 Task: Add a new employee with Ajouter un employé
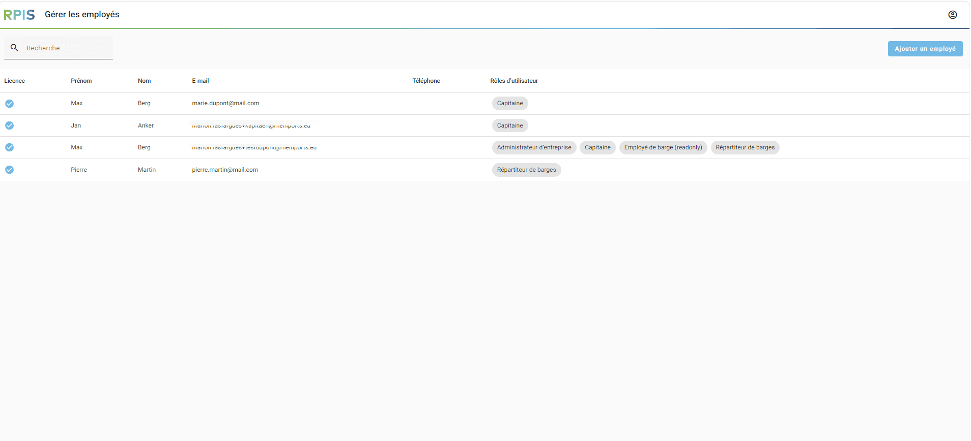pyautogui.click(x=925, y=49)
